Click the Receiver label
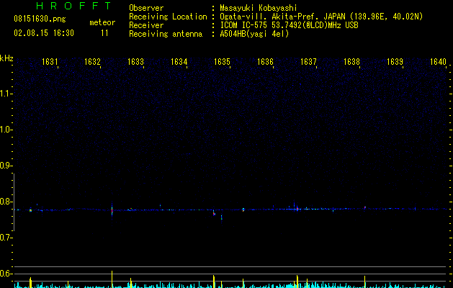This screenshot has width=453, height=288. click(146, 25)
